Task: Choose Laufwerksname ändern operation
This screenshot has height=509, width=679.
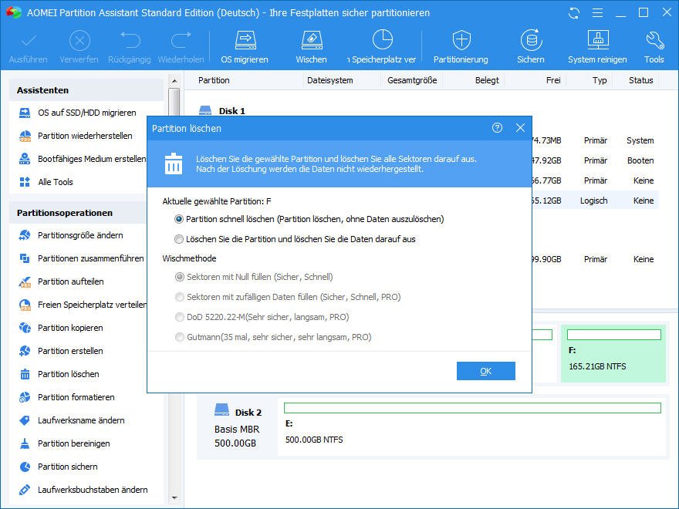Action: tap(72, 420)
